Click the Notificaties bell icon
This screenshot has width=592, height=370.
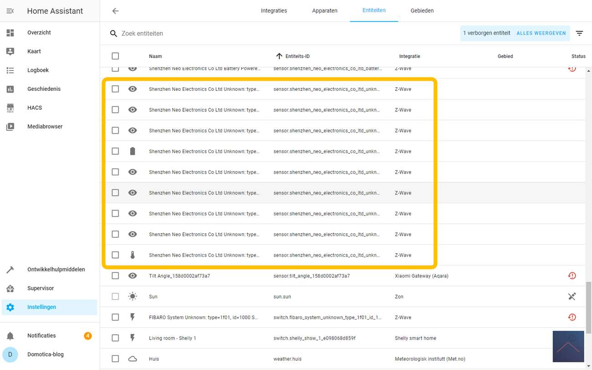[10, 336]
